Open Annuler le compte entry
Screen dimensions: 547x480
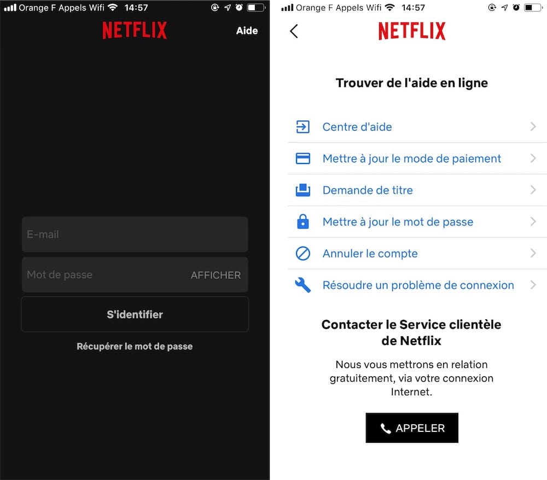[x=417, y=254]
